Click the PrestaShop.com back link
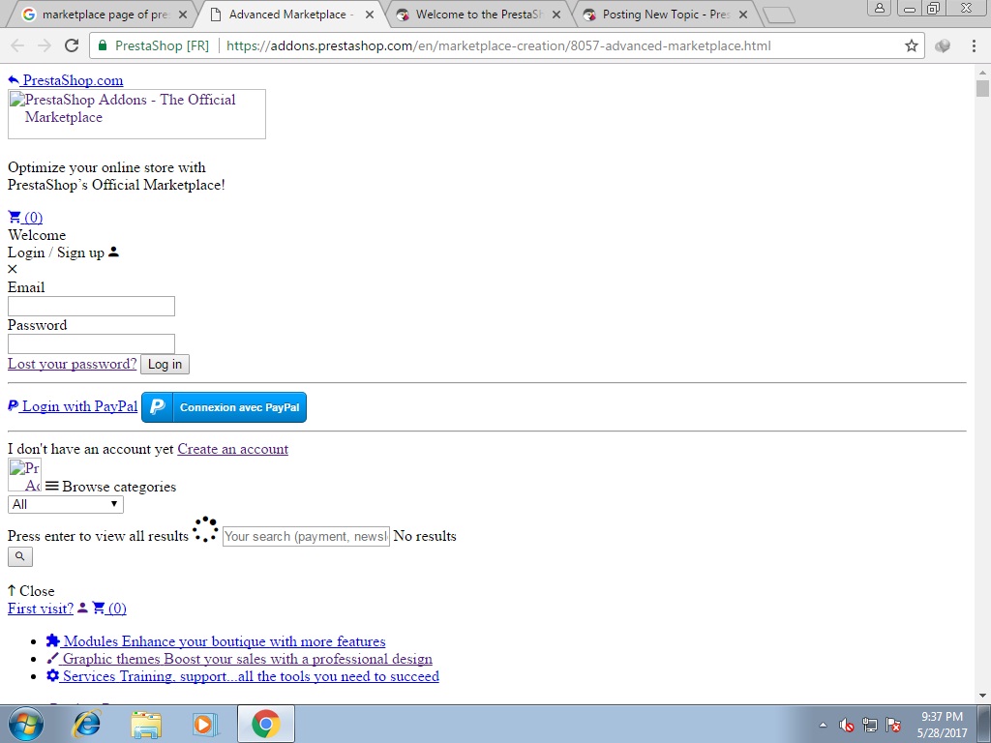991x743 pixels. tap(65, 80)
